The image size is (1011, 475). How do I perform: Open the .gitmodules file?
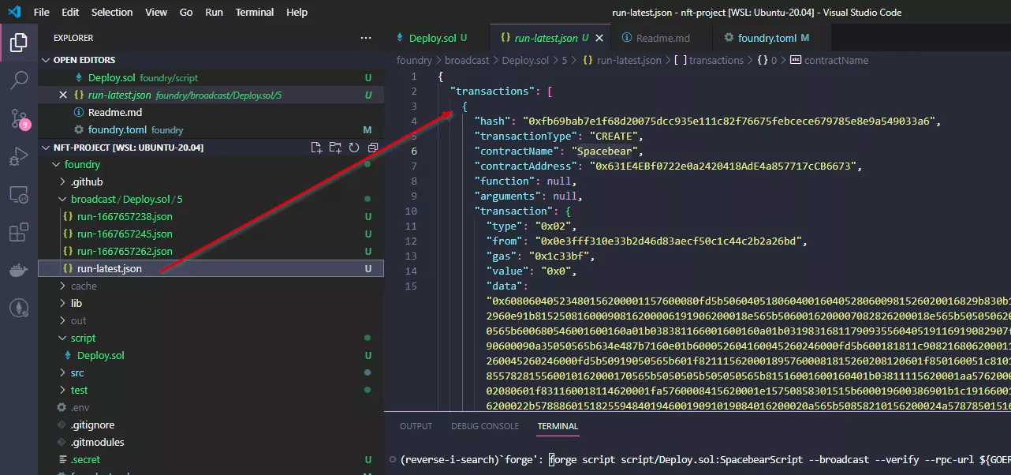[x=211, y=442]
